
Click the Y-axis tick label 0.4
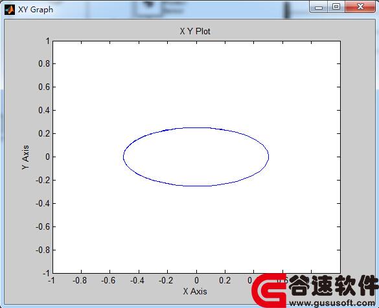coord(44,110)
